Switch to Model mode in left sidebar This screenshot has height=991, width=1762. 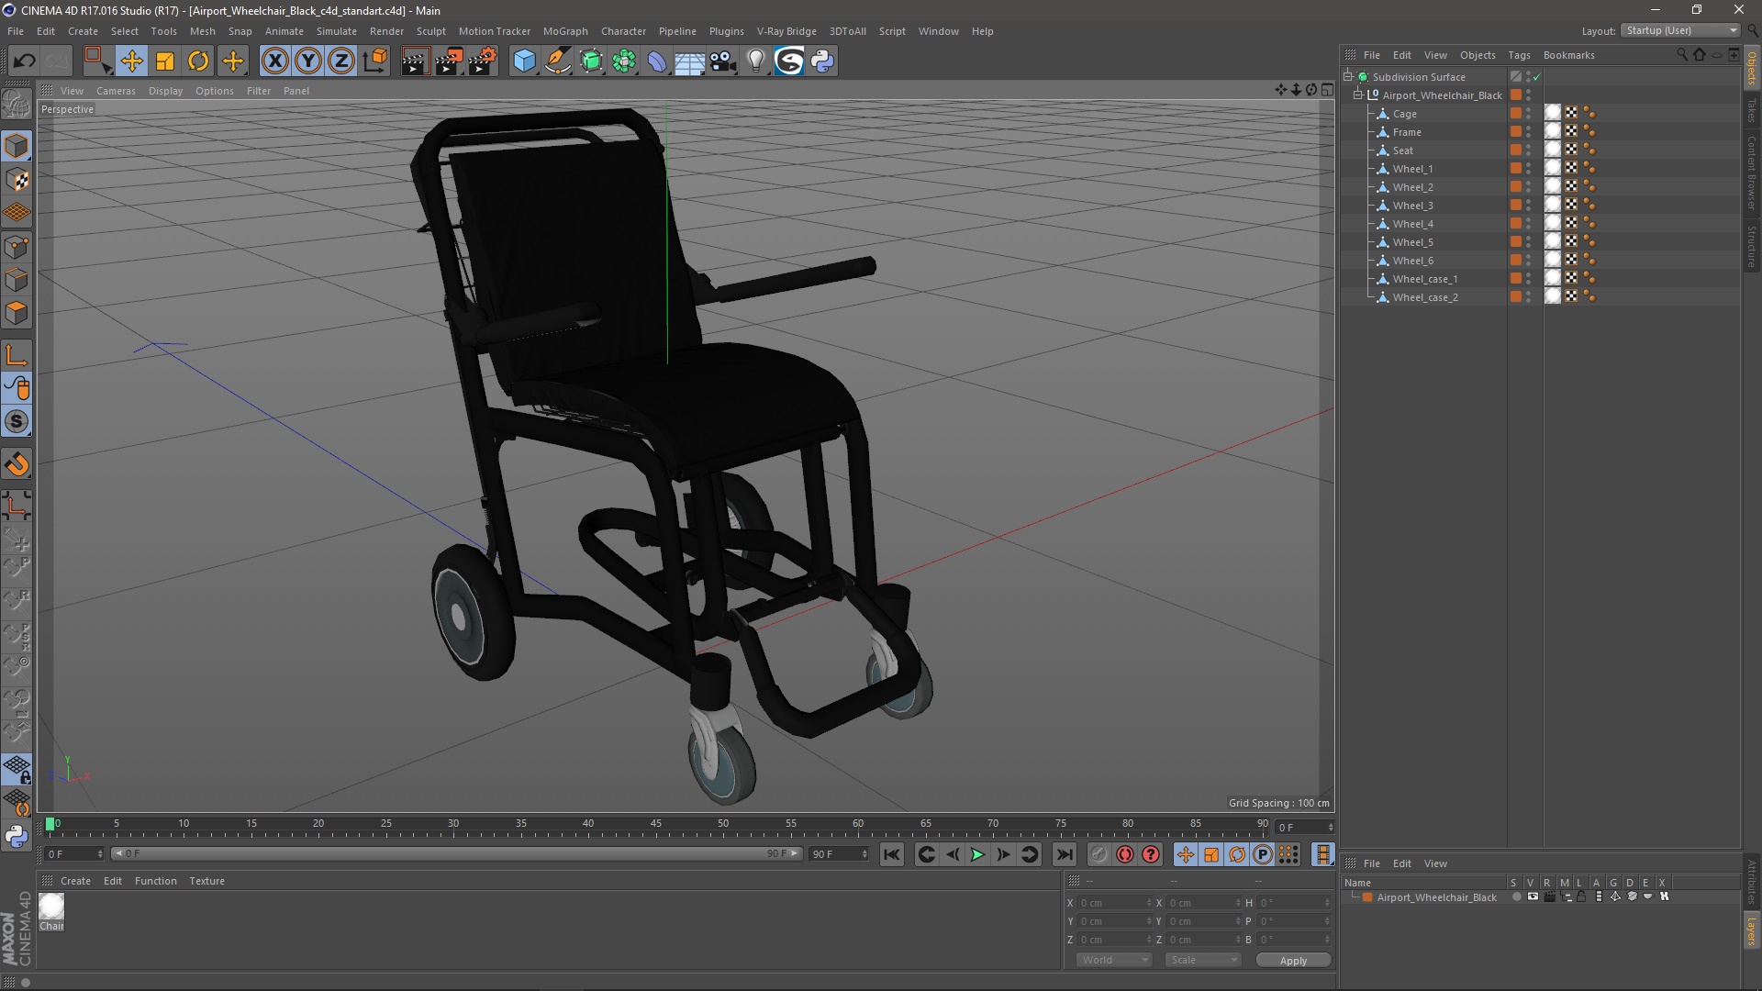click(17, 147)
